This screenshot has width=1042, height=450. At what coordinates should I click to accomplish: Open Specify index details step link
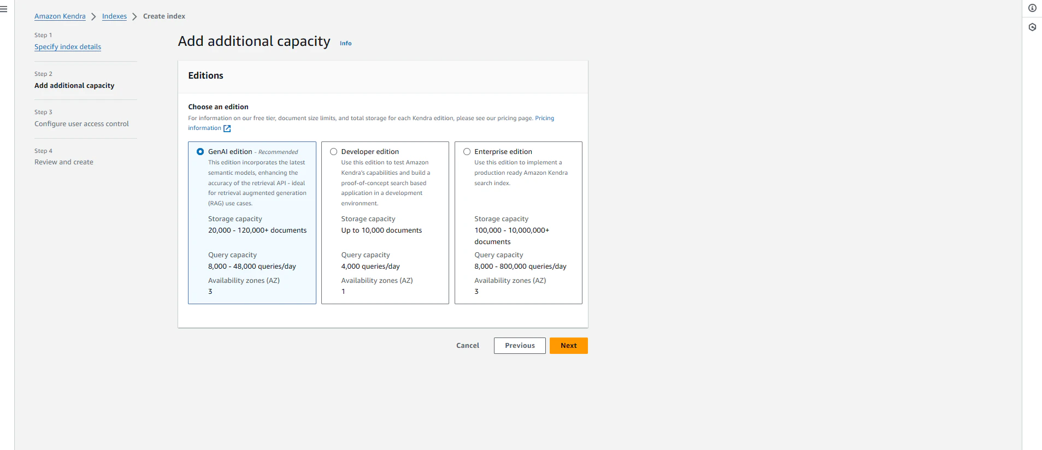pyautogui.click(x=68, y=47)
